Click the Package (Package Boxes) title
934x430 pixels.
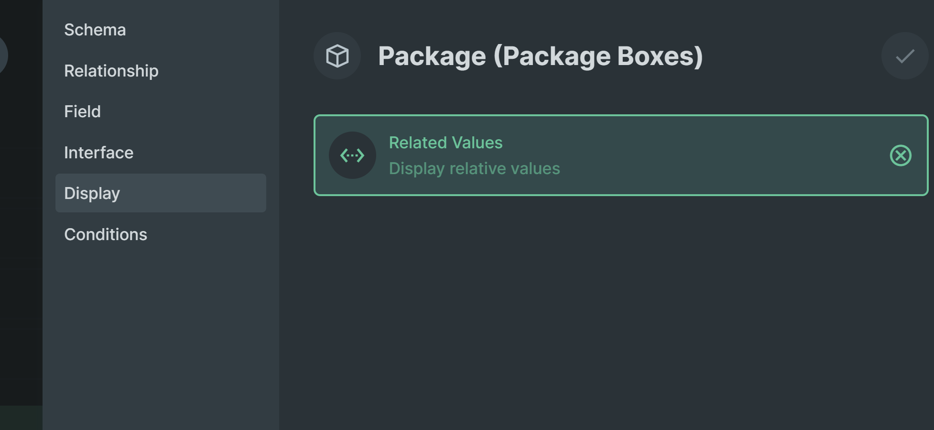(541, 55)
